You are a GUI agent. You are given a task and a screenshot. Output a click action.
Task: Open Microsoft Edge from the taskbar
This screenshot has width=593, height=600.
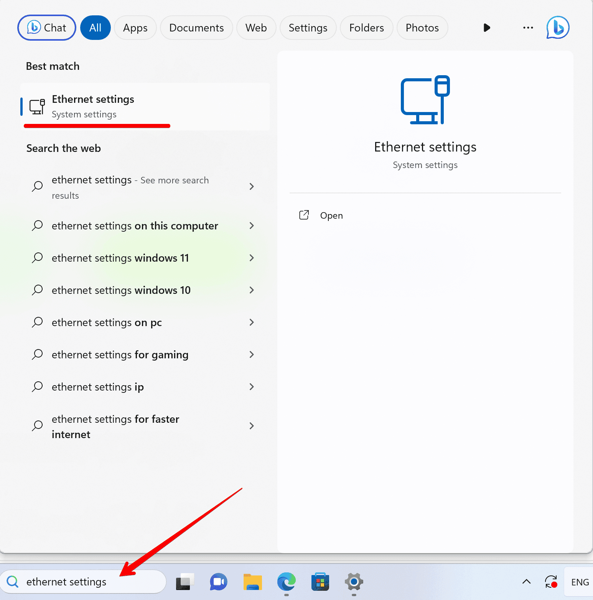287,582
